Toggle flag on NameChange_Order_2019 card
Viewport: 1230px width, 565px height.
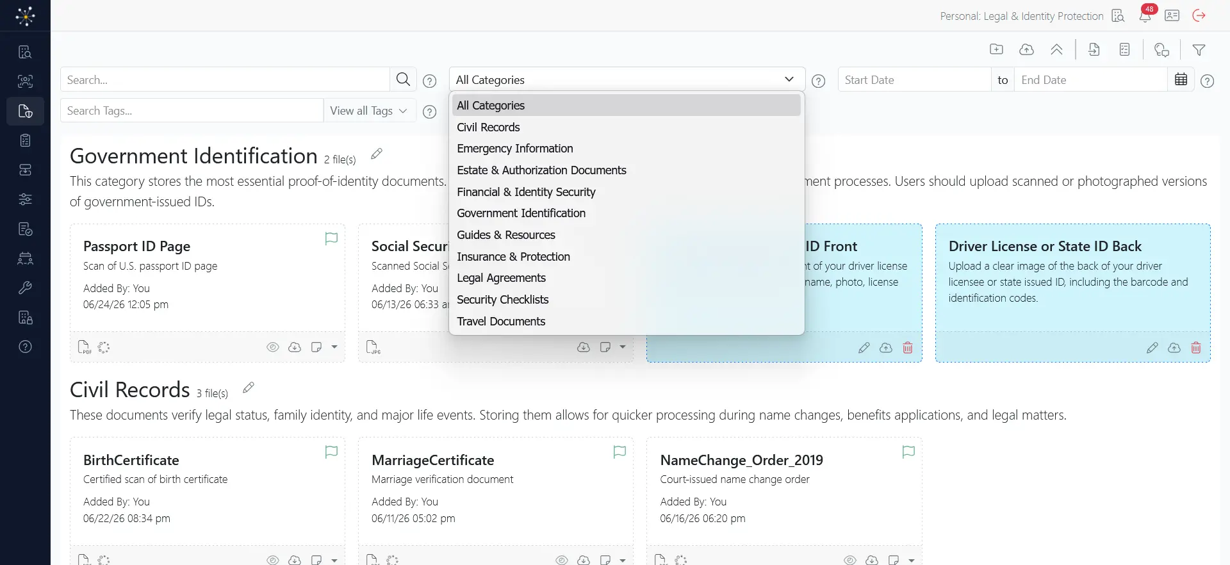coord(908,452)
